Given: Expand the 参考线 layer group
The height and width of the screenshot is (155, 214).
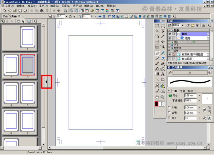Looking at the screenshot, I should 169,48.
